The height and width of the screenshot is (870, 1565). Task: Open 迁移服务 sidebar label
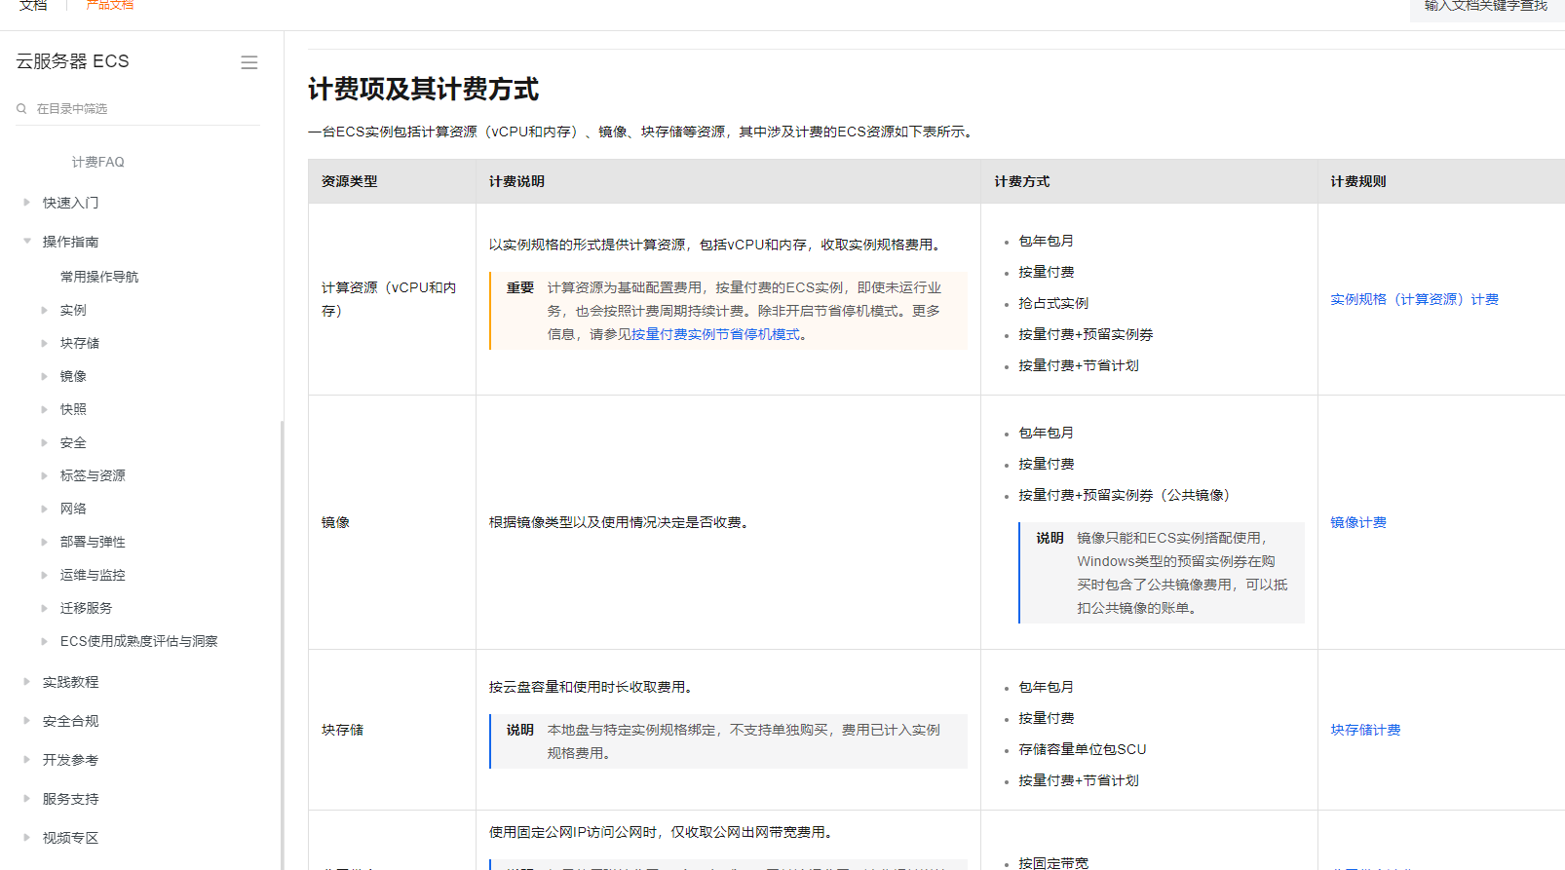coord(86,608)
